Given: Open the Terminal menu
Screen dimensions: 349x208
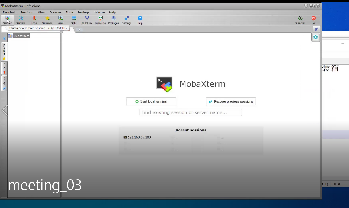Looking at the screenshot, I should [9, 12].
